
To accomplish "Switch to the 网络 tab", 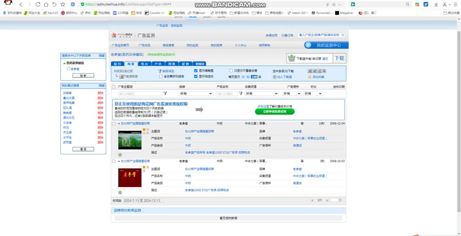I will click(171, 64).
